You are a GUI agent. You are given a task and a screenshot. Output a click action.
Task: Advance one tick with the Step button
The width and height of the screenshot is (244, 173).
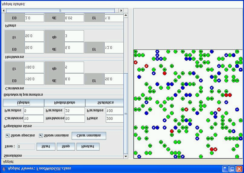66,147
